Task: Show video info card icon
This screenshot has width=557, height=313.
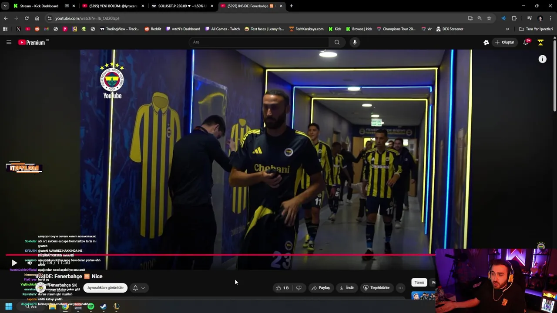Action: 542,59
